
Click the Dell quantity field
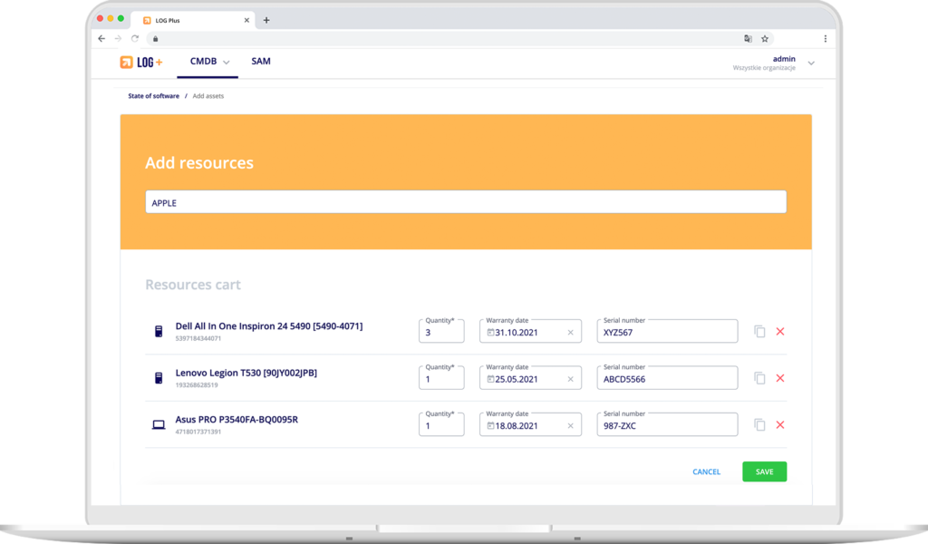(441, 332)
